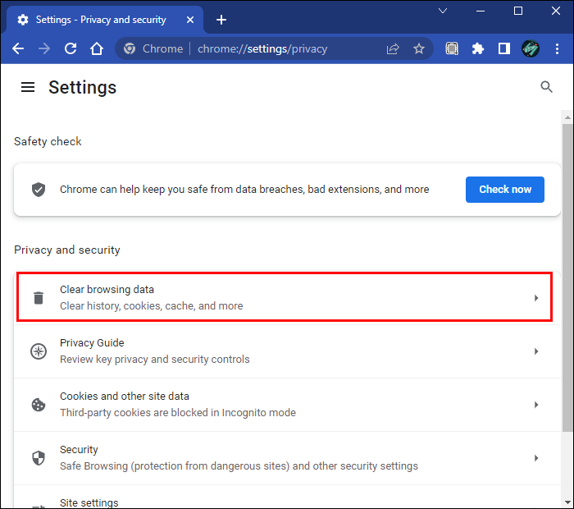Open the tab search dropdown chevron

tap(443, 11)
